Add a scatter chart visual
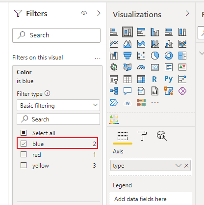Screen dimensions: 204x205 click(x=141, y=56)
